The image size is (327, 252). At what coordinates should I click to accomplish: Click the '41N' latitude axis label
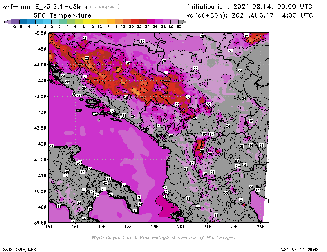point(43,175)
